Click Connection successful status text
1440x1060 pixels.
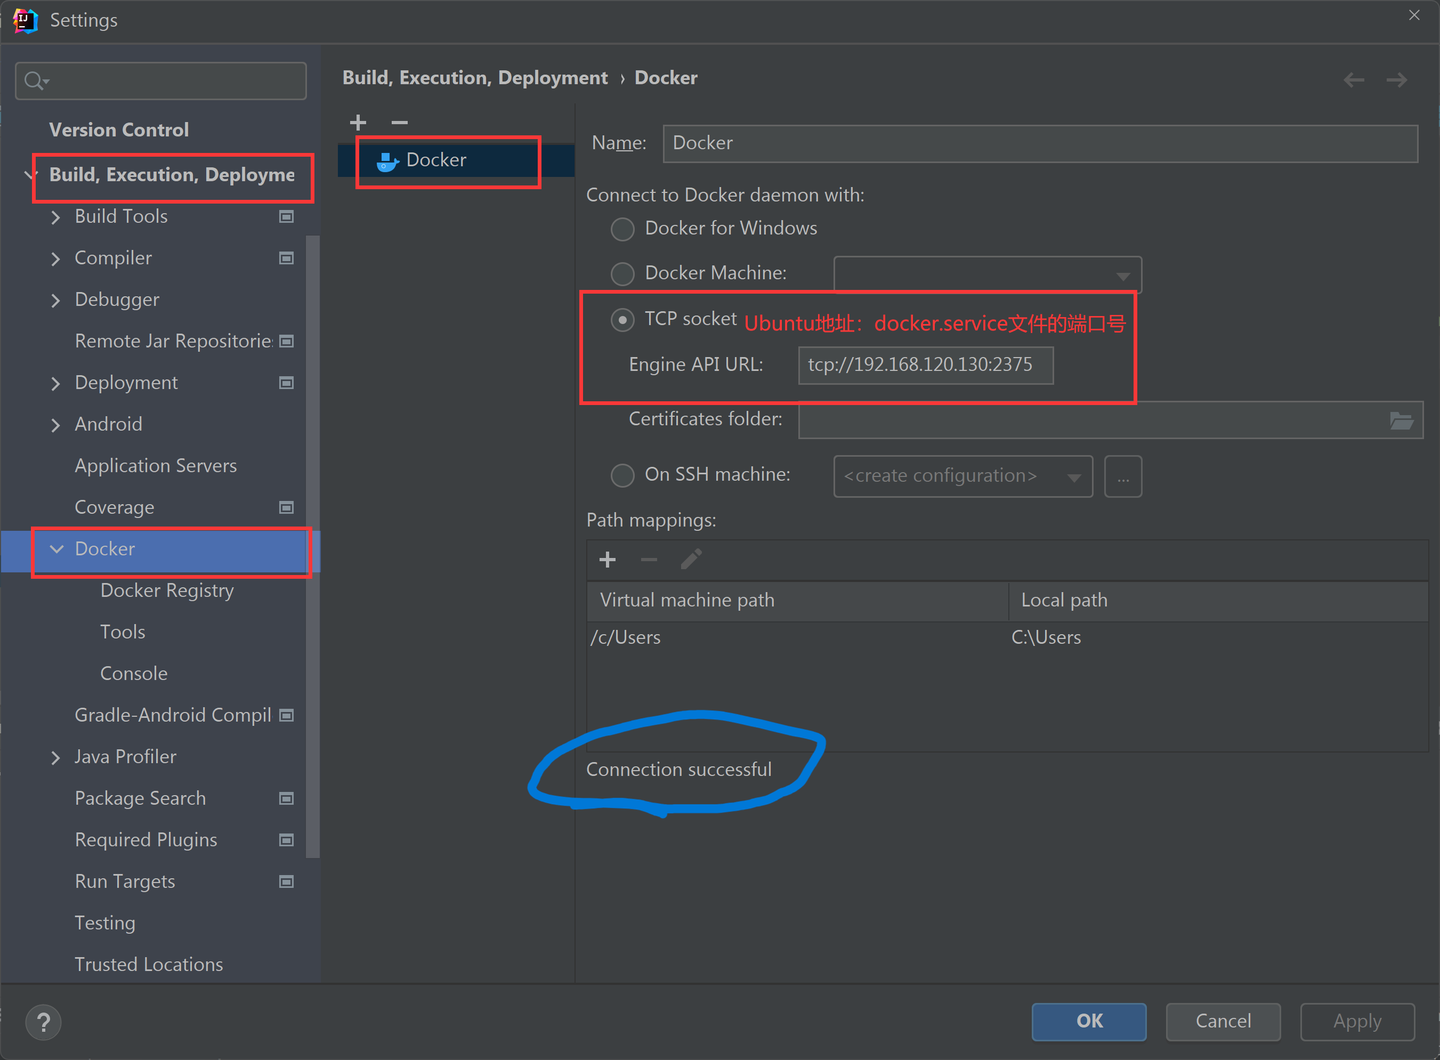click(x=678, y=770)
